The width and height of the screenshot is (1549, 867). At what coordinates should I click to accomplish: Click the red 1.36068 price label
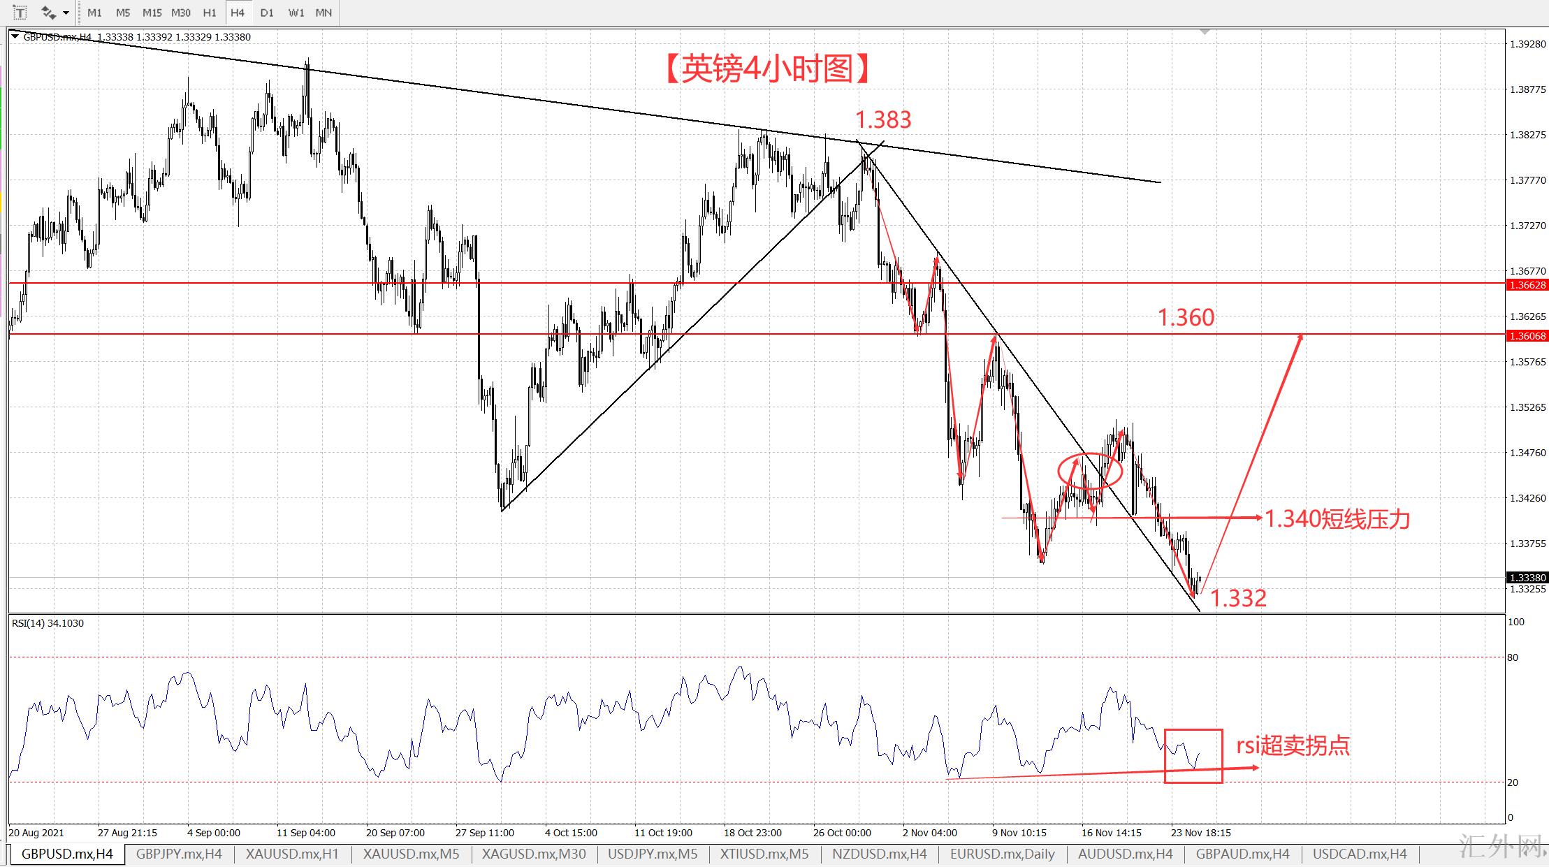tap(1527, 336)
